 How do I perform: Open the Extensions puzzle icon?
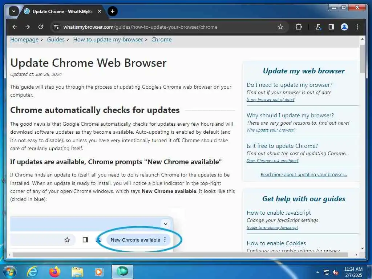tap(299, 27)
